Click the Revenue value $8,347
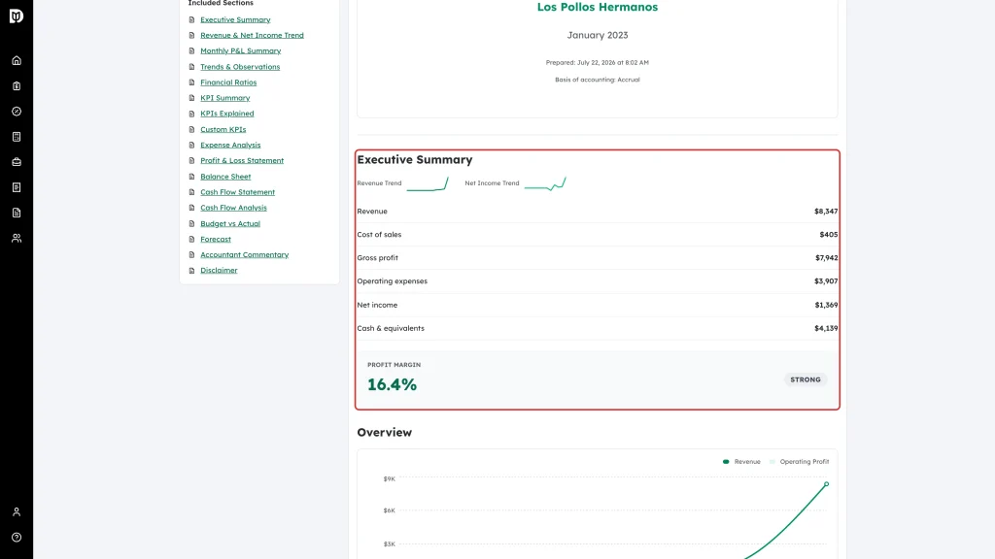 tap(826, 211)
